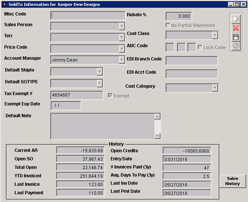Enable the Lock Code checkbox
This screenshot has width=248, height=202.
[200, 48]
